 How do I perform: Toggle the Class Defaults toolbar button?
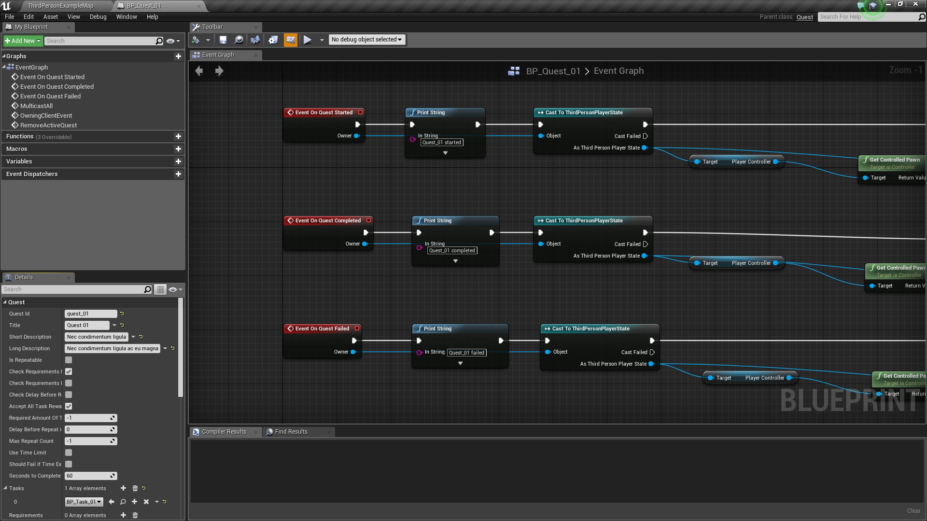point(291,40)
